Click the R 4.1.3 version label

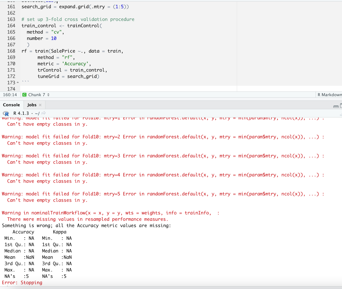point(21,113)
